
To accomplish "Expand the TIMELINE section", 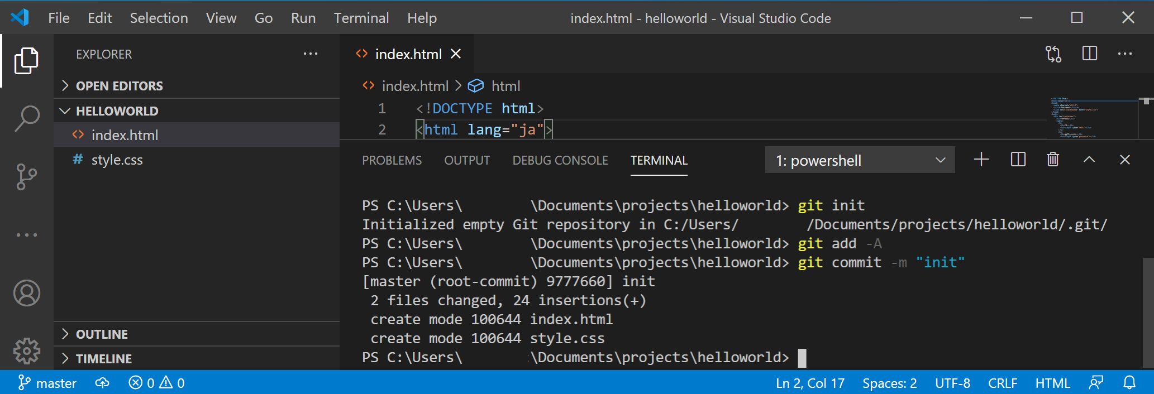I will pyautogui.click(x=104, y=359).
